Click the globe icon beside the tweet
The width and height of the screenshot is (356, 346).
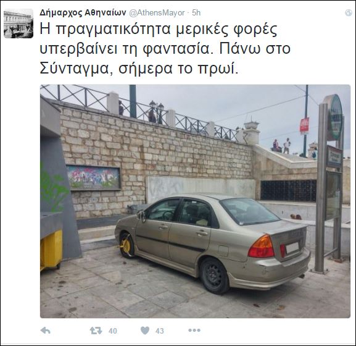click(x=348, y=13)
